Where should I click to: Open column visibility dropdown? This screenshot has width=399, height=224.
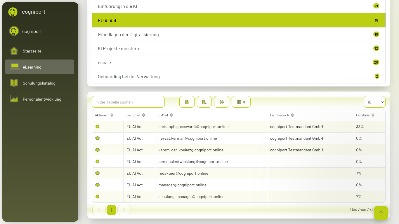tap(241, 102)
